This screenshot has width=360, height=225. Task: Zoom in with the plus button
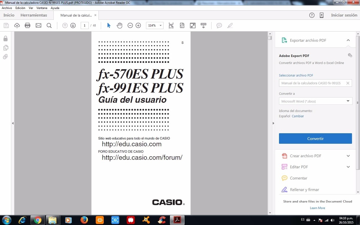(138, 25)
